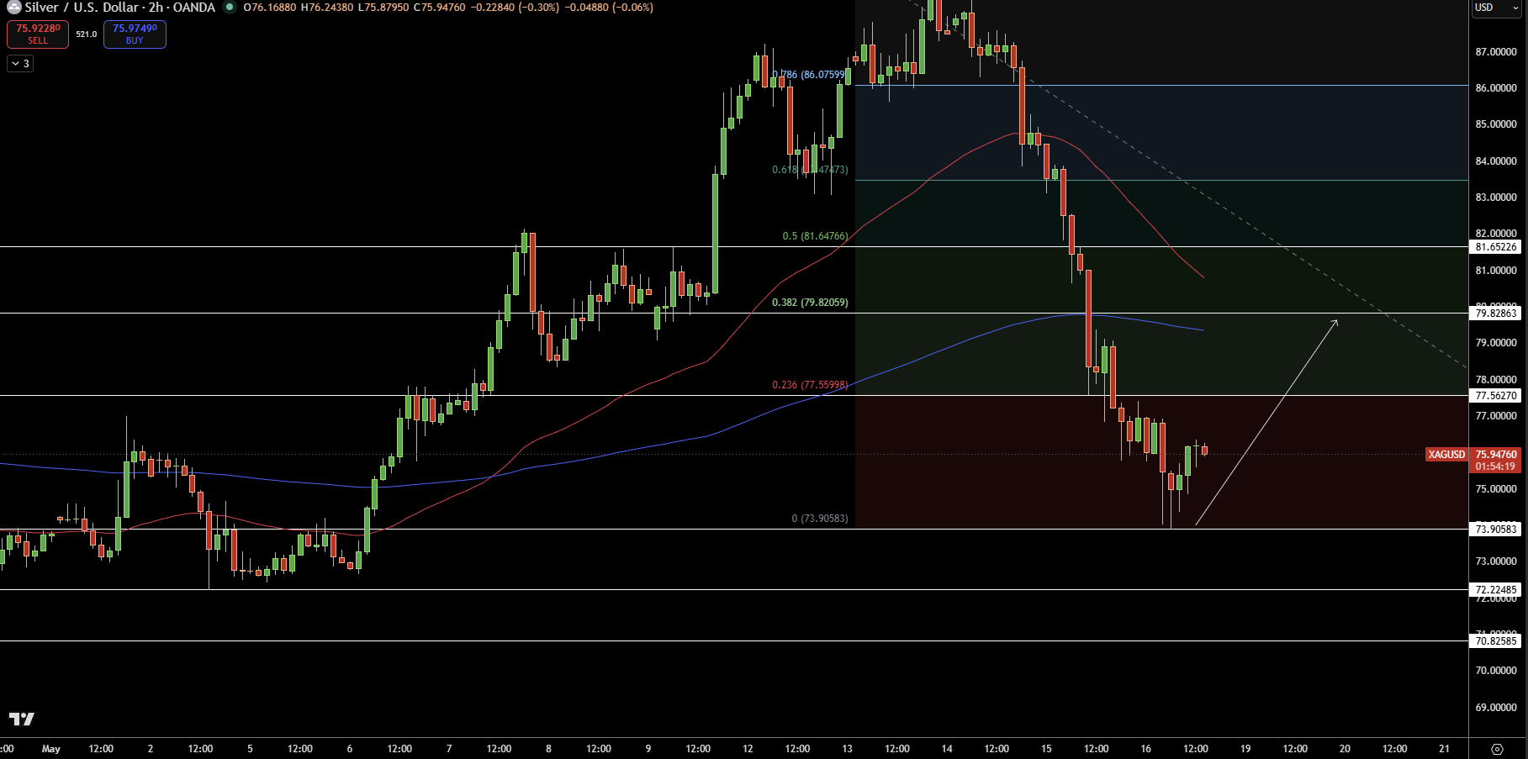The width and height of the screenshot is (1528, 759).
Task: Click the spread value 521.0
Action: [86, 34]
